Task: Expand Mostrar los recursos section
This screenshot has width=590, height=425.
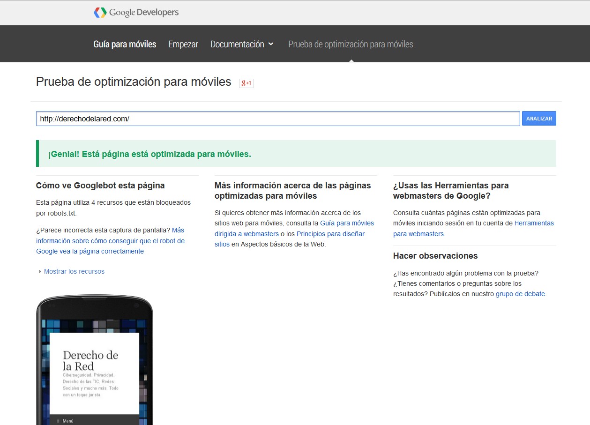Action: [x=74, y=271]
